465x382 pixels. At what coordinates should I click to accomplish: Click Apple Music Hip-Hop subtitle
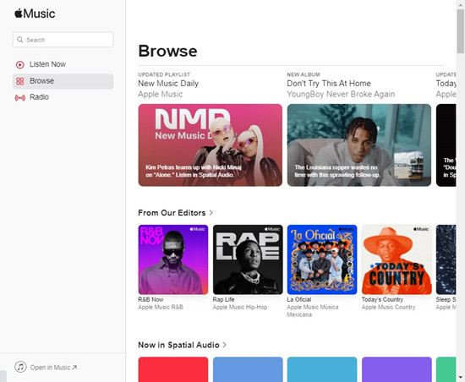click(x=240, y=308)
